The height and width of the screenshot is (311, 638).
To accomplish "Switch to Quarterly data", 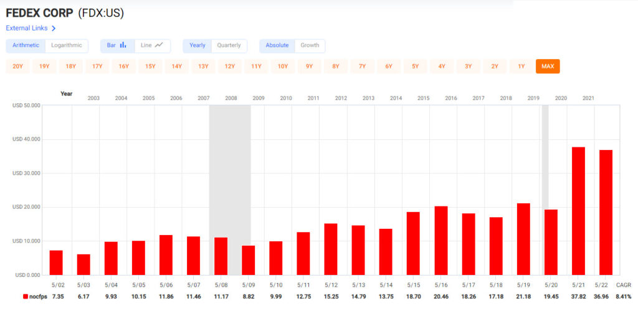I will (229, 45).
